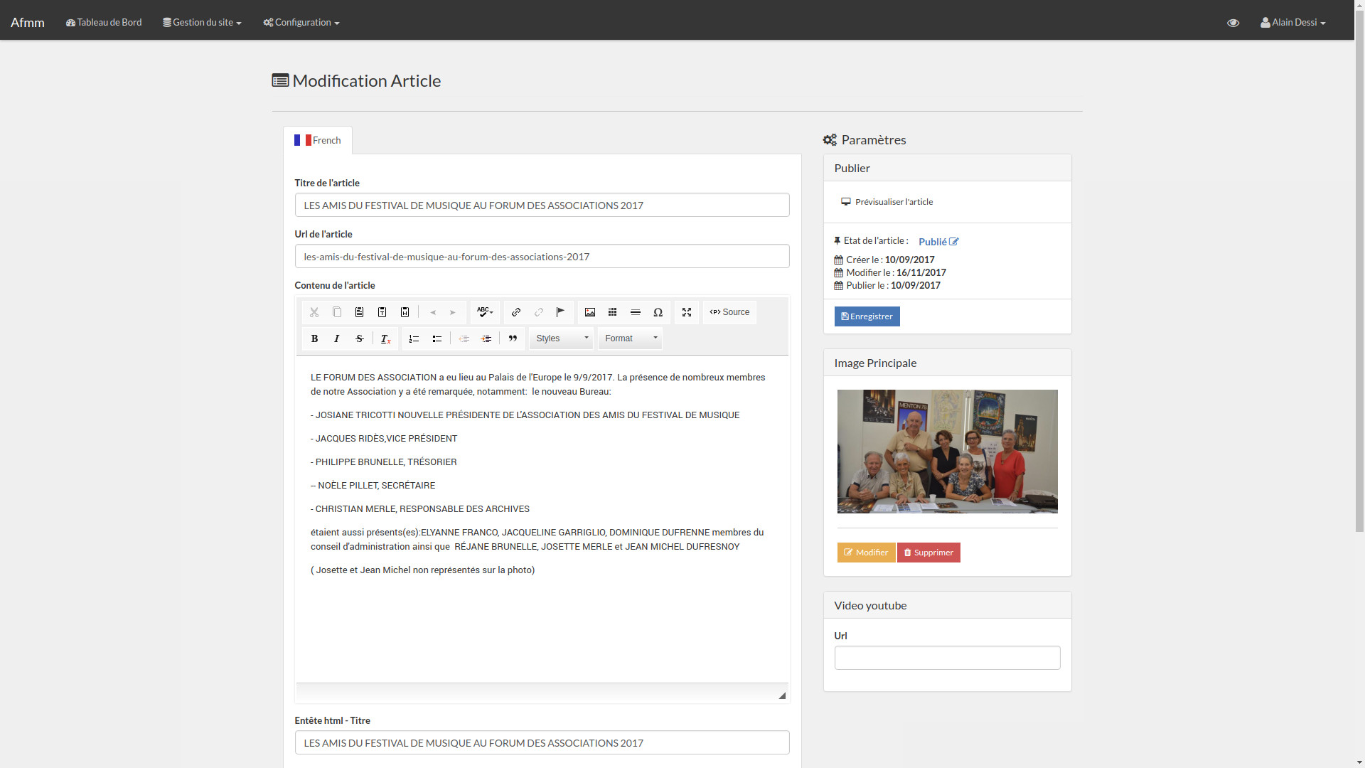Image resolution: width=1365 pixels, height=768 pixels.
Task: Insert a table using the grid icon
Action: (613, 312)
